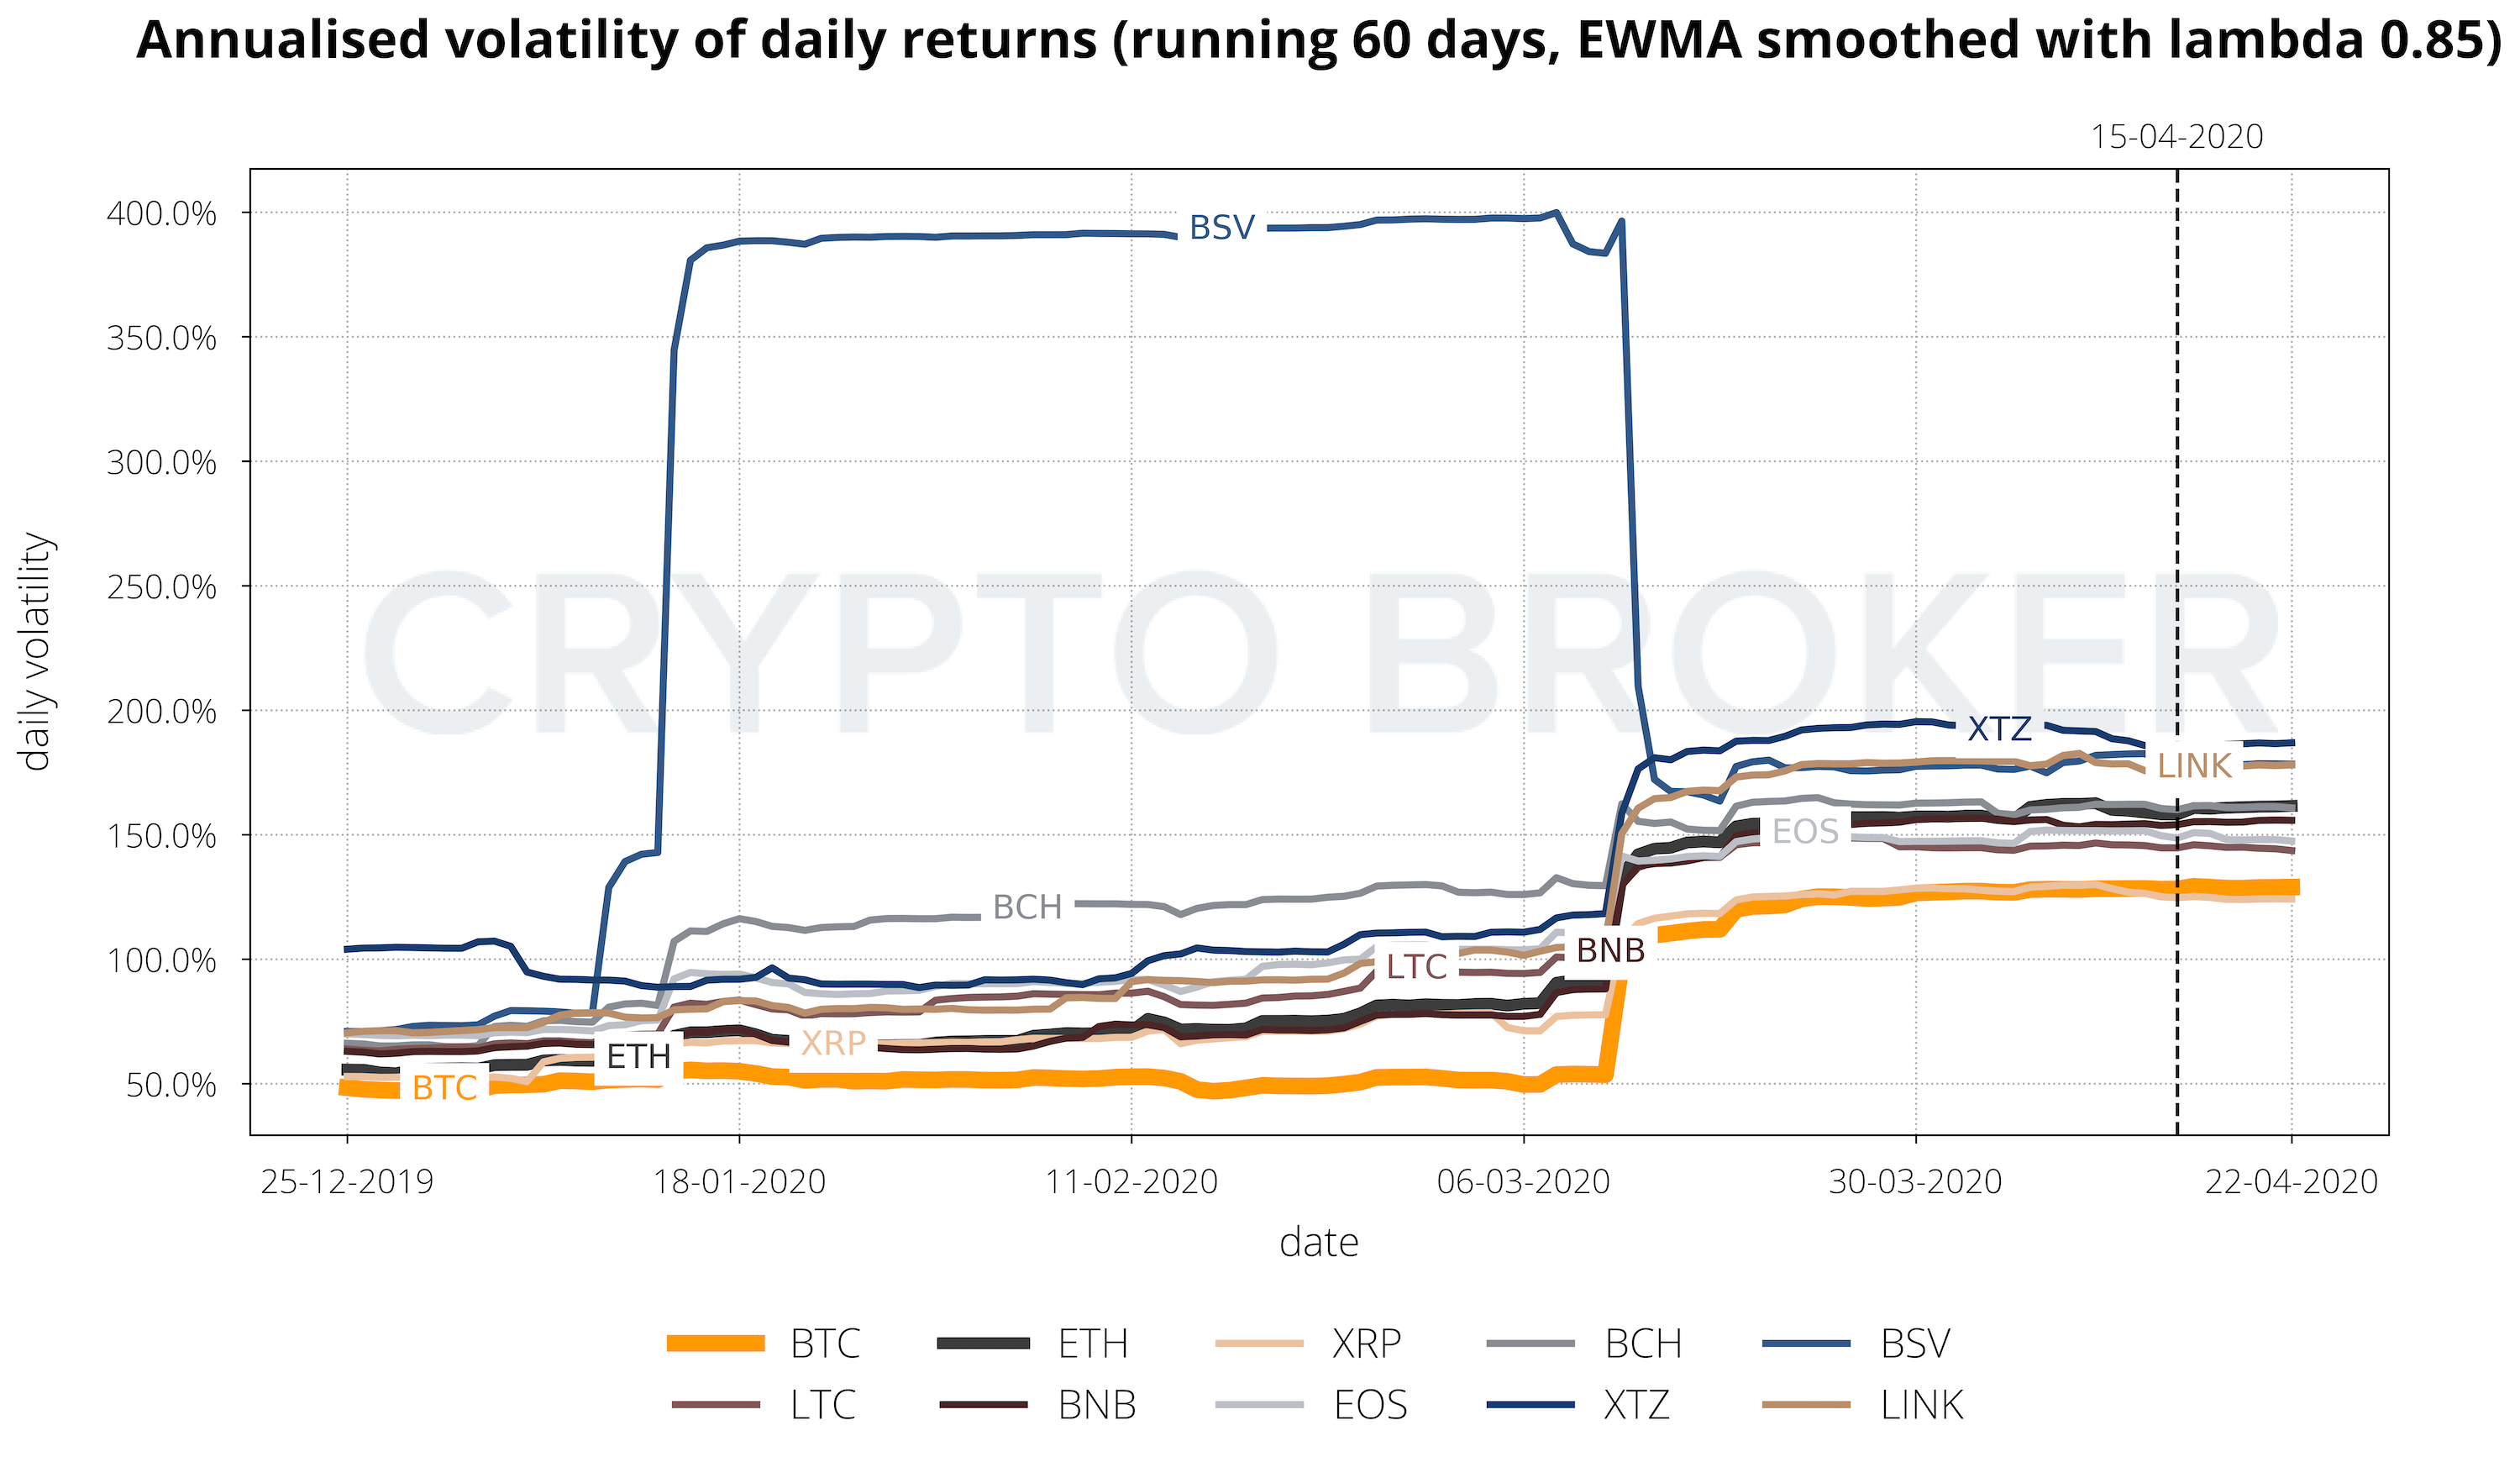Click the 06-03-2020 x-axis tick label
Image resolution: width=2520 pixels, height=1462 pixels.
coord(1523,1182)
